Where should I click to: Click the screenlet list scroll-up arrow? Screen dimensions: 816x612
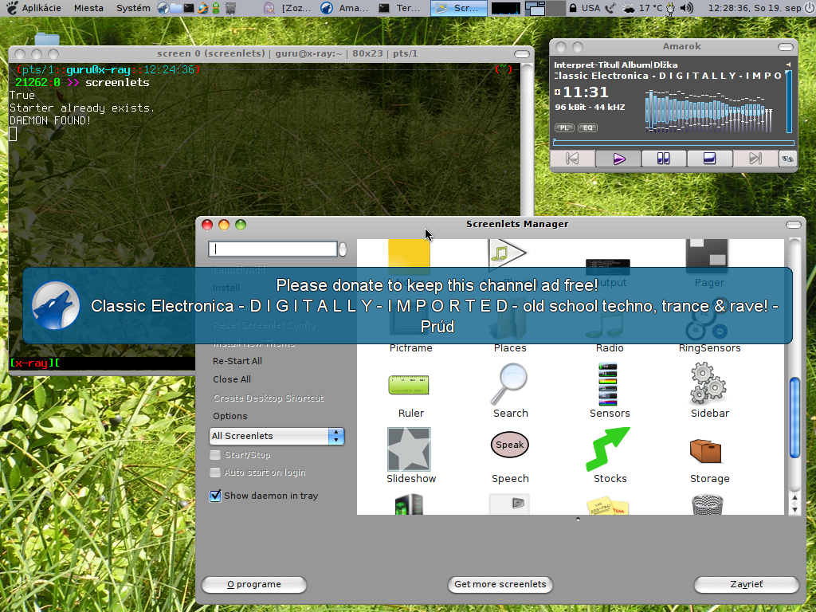794,499
